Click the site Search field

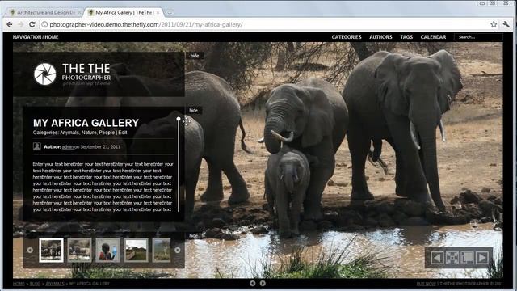(x=478, y=37)
